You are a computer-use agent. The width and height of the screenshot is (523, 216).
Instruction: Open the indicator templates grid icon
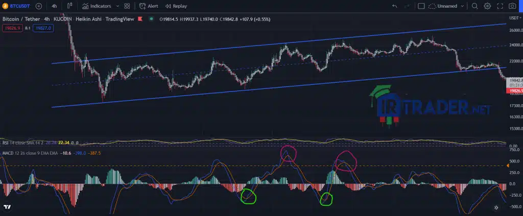click(x=127, y=6)
